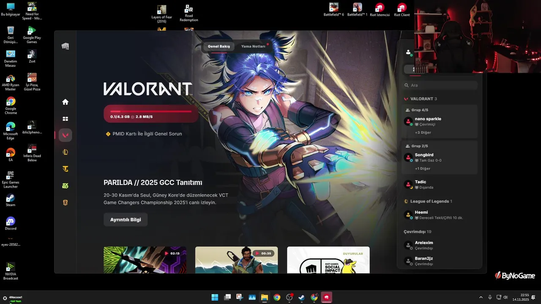Screen dimensions: 541x304
Task: Click the VALORANT download progress bar
Action: tap(151, 114)
